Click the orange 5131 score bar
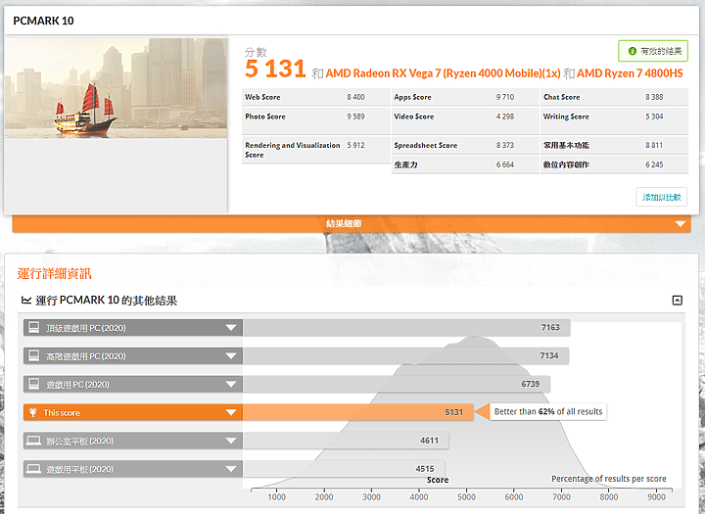 (x=358, y=412)
